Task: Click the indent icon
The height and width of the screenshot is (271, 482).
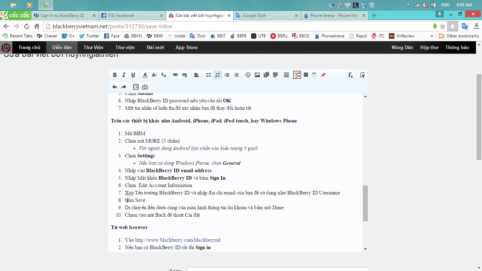Action: click(236, 75)
